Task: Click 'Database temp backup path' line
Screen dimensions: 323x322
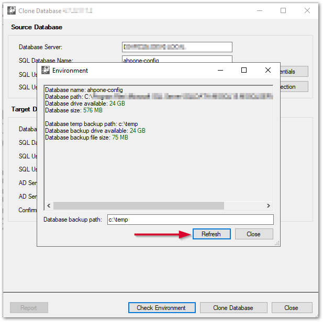Action: 92,124
